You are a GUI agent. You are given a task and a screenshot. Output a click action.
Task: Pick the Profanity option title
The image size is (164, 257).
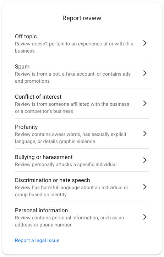(26, 127)
